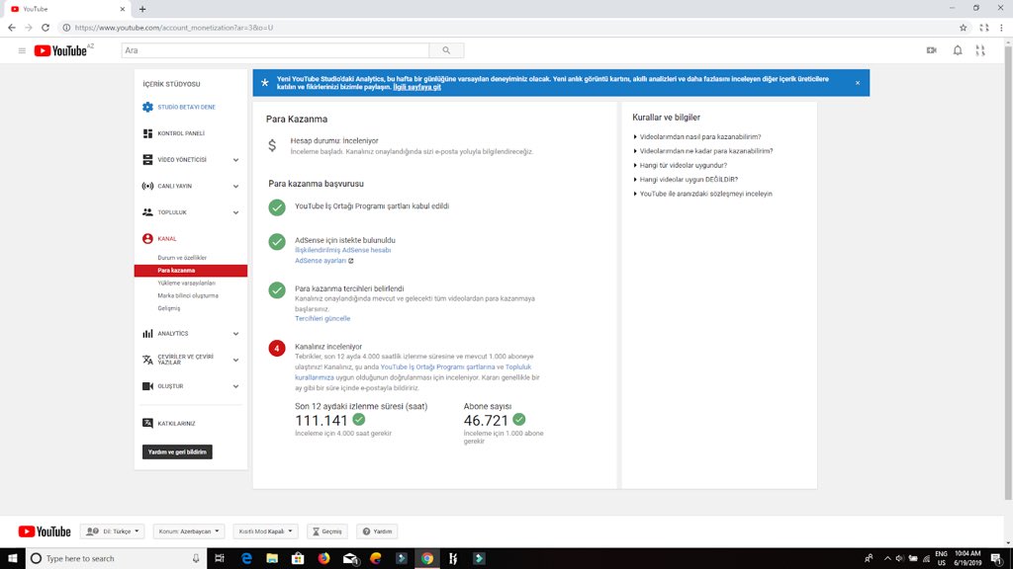
Task: Click the page vertical scrollbar
Action: (1008, 271)
